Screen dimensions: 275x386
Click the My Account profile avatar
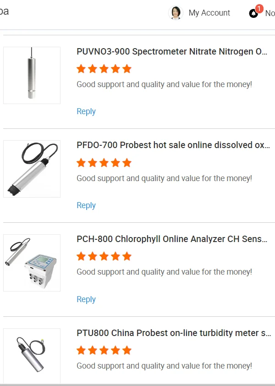(x=176, y=13)
